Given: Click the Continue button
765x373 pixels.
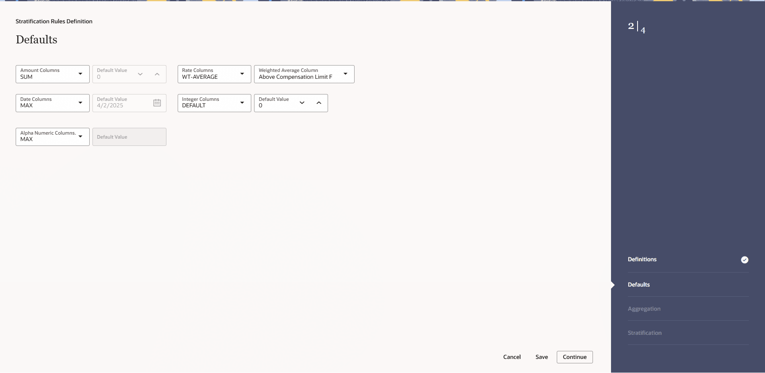Looking at the screenshot, I should coord(574,357).
